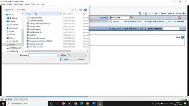Select file 5100000000000004
Image resolution: width=189 pixels, height=106 pixels.
pos(36,21)
